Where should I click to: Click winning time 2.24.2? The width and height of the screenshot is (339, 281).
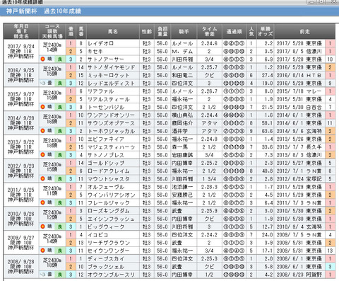tap(209, 235)
